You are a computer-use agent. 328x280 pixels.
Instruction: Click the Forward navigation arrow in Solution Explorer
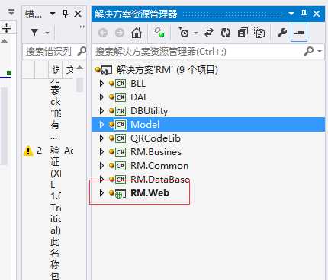tap(120, 33)
